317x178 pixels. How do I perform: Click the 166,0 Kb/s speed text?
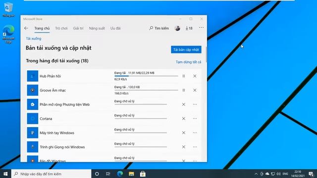pyautogui.click(x=121, y=93)
